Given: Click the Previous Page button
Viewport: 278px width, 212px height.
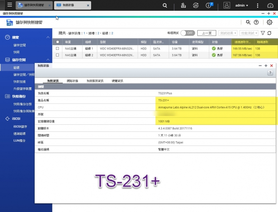Looking at the screenshot, I should click(x=207, y=33).
